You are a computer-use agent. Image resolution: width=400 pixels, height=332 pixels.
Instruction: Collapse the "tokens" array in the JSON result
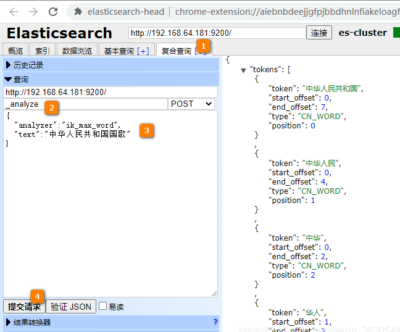pyautogui.click(x=243, y=70)
